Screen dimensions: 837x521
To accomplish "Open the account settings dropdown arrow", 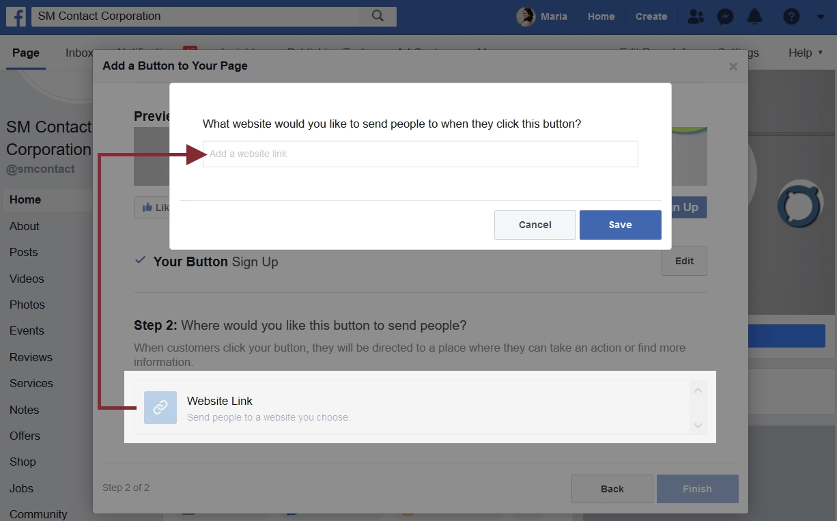I will 820,16.
